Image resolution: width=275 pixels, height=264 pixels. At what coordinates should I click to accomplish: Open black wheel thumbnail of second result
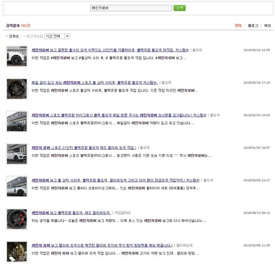coord(17,89)
